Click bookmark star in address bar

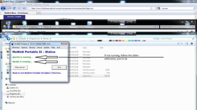(x=151, y=8)
